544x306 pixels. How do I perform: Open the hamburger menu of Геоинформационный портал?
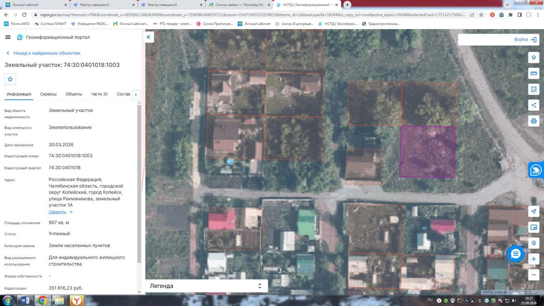tap(8, 37)
